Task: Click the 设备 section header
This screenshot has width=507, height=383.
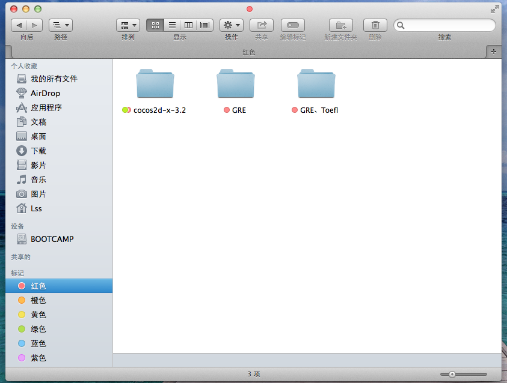Action: click(17, 226)
